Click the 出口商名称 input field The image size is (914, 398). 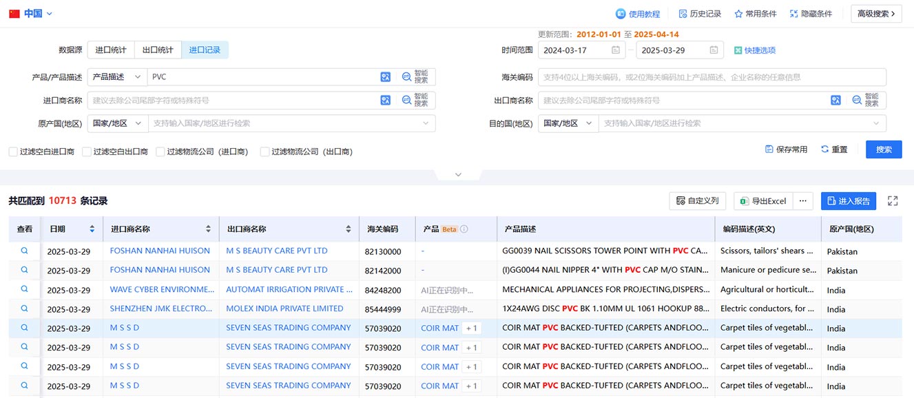684,101
